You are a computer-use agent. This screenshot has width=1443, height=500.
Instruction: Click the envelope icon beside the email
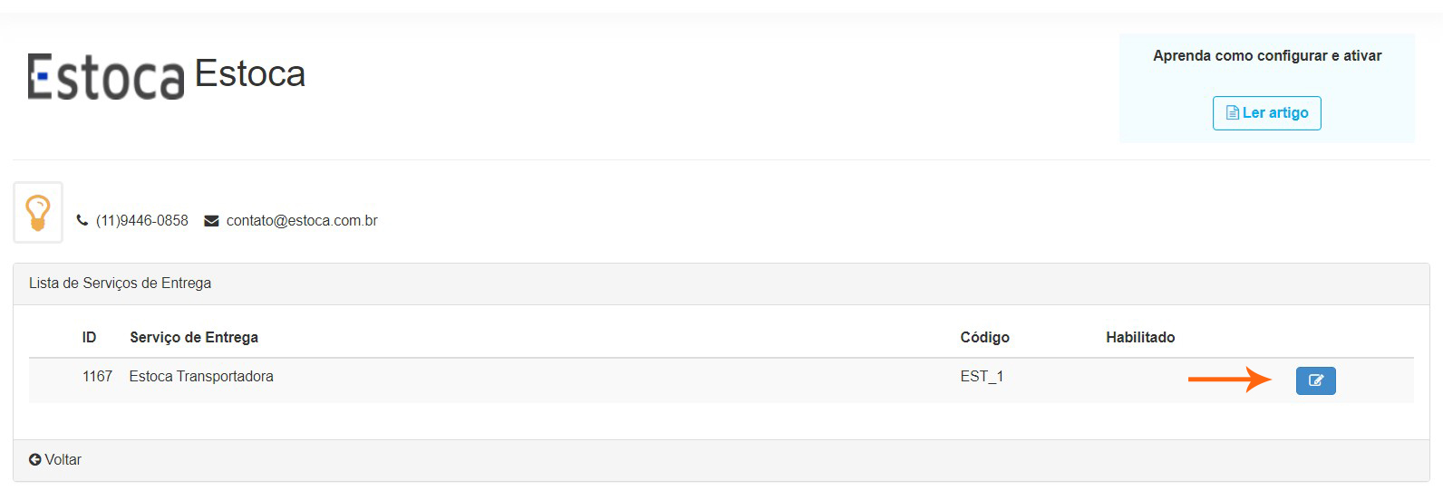pos(211,221)
